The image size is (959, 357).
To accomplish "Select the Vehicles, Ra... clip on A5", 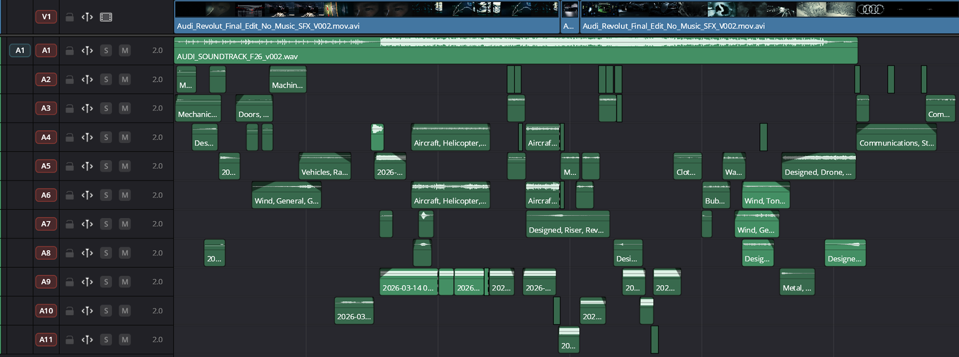I will [x=325, y=166].
